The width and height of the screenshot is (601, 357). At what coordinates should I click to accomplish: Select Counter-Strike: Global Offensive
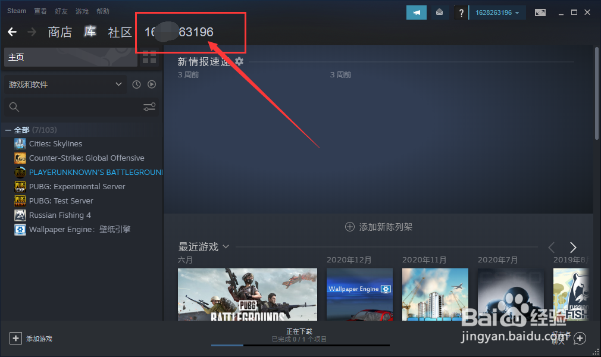click(87, 158)
